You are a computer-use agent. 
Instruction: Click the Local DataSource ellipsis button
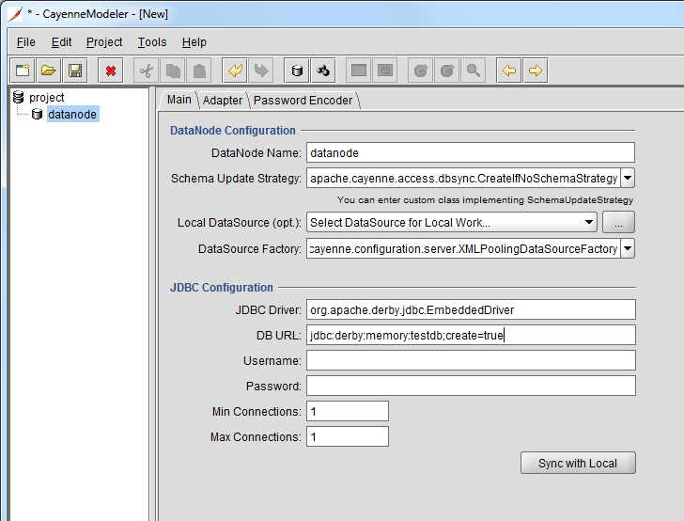(618, 222)
